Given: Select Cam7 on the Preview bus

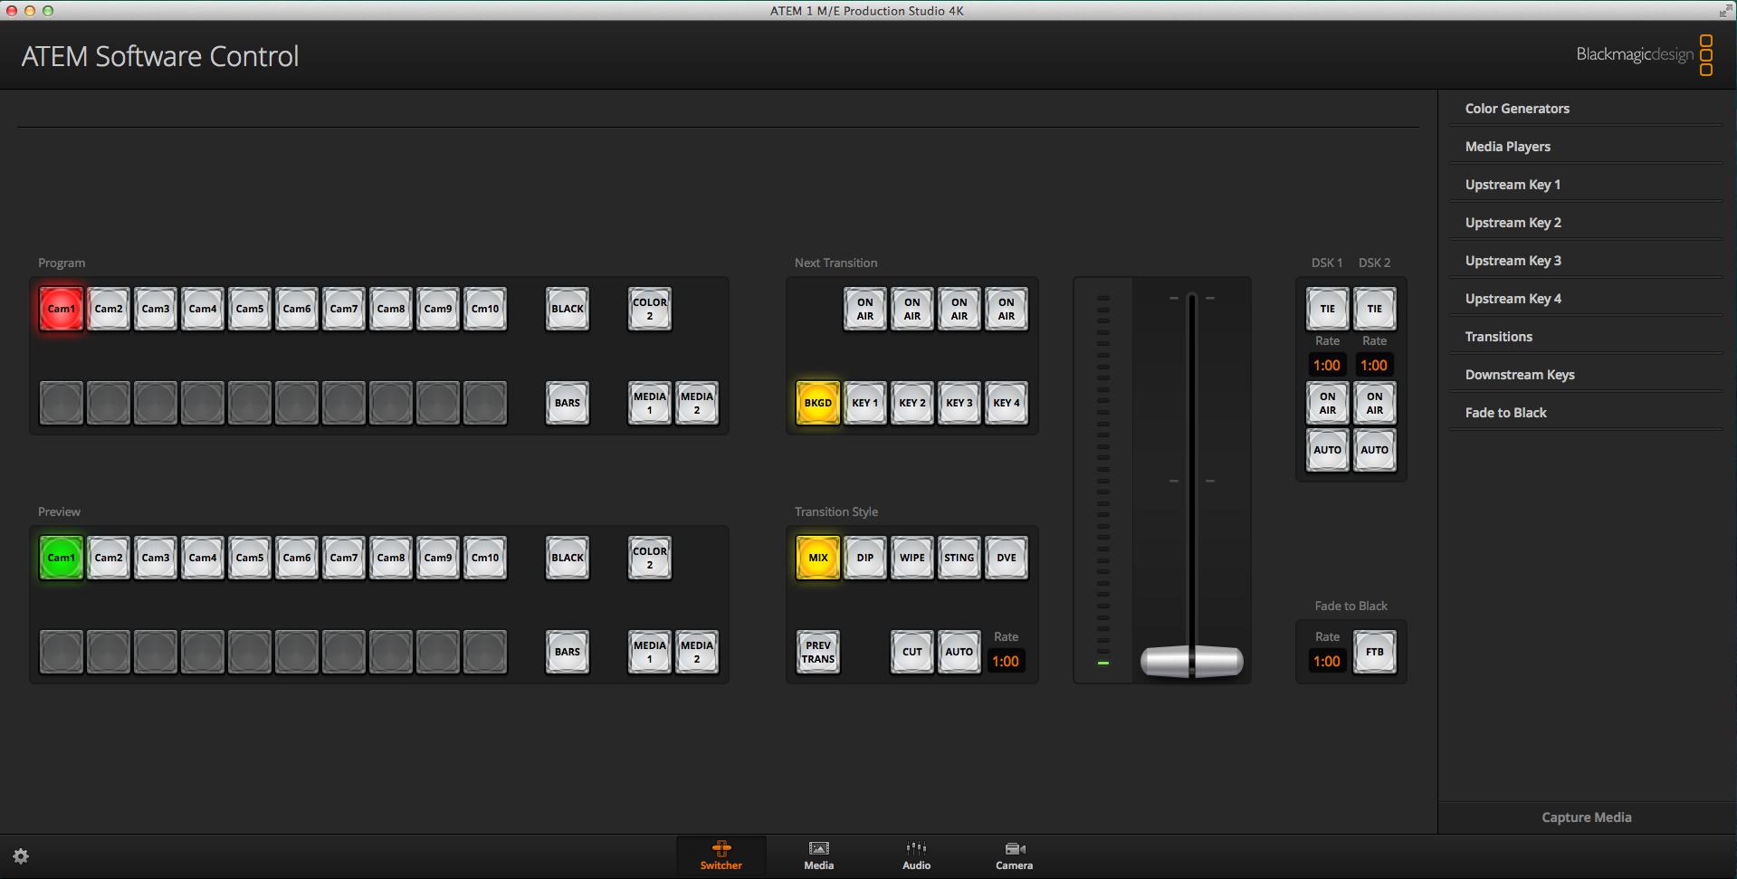Looking at the screenshot, I should [344, 558].
